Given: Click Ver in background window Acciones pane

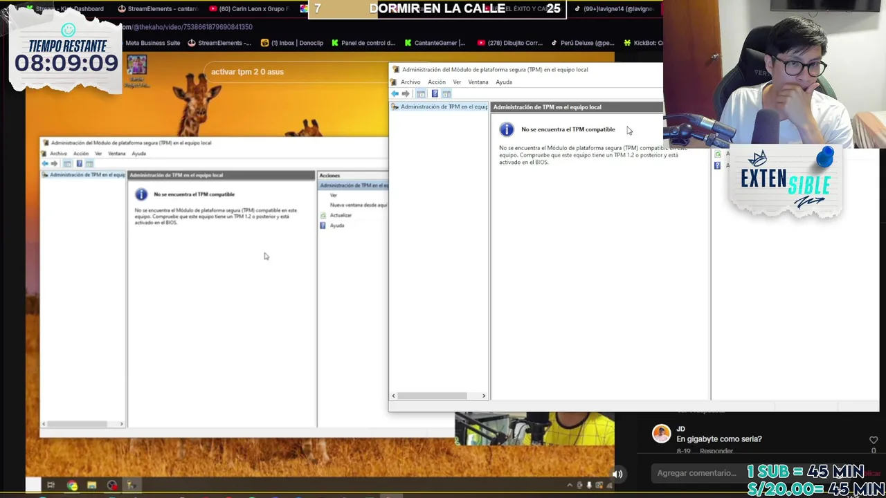Looking at the screenshot, I should coord(334,195).
